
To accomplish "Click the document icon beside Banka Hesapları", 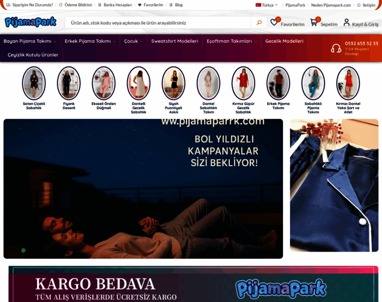I will (x=100, y=5).
